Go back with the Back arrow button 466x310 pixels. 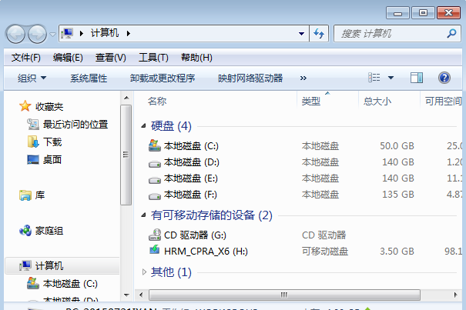(x=15, y=34)
